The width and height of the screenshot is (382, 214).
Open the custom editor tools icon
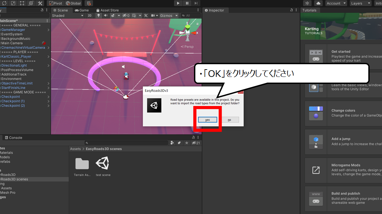(x=40, y=3)
